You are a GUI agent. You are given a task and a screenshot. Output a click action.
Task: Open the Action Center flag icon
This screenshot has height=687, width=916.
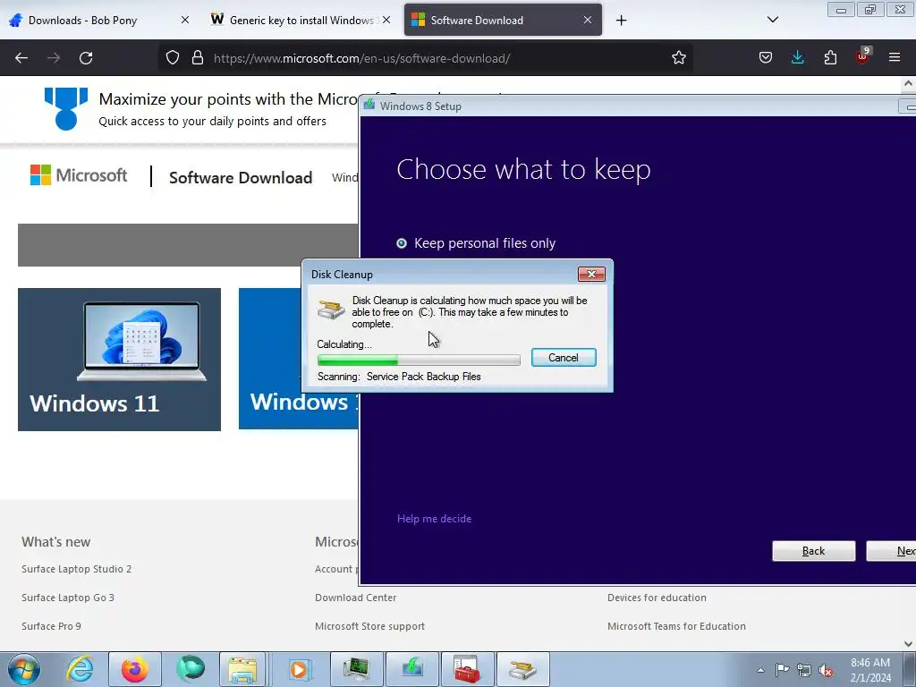(782, 670)
